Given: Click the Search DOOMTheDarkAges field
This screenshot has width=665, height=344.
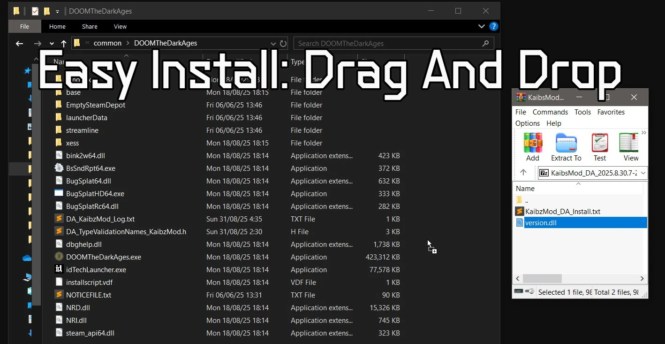Looking at the screenshot, I should click(x=387, y=43).
